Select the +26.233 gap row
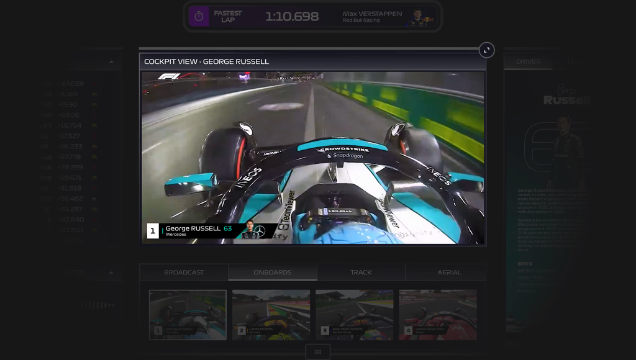636x360 pixels. [70, 146]
